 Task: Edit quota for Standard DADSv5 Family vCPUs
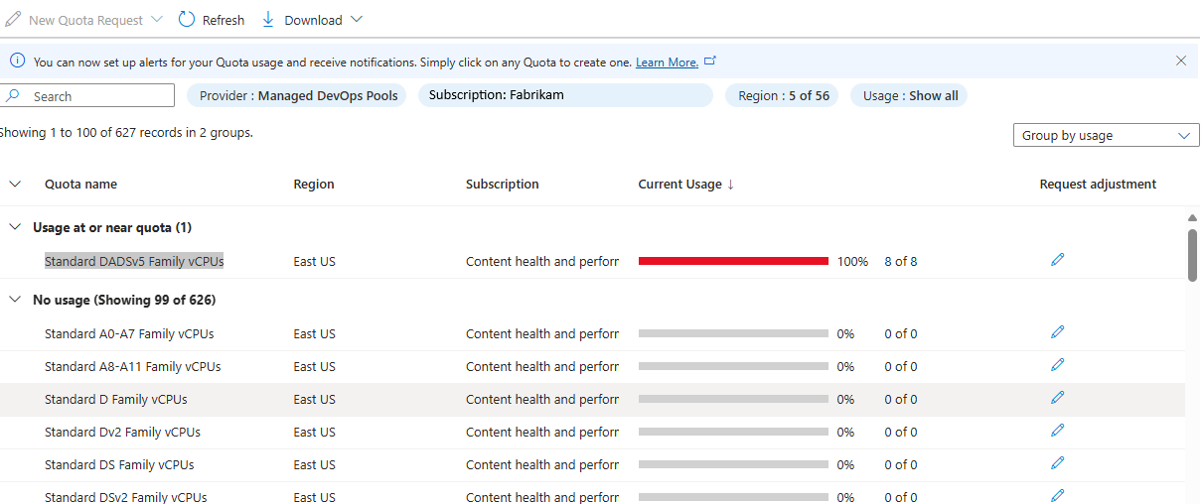click(1057, 260)
